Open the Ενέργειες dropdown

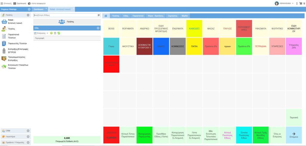pyautogui.click(x=41, y=33)
